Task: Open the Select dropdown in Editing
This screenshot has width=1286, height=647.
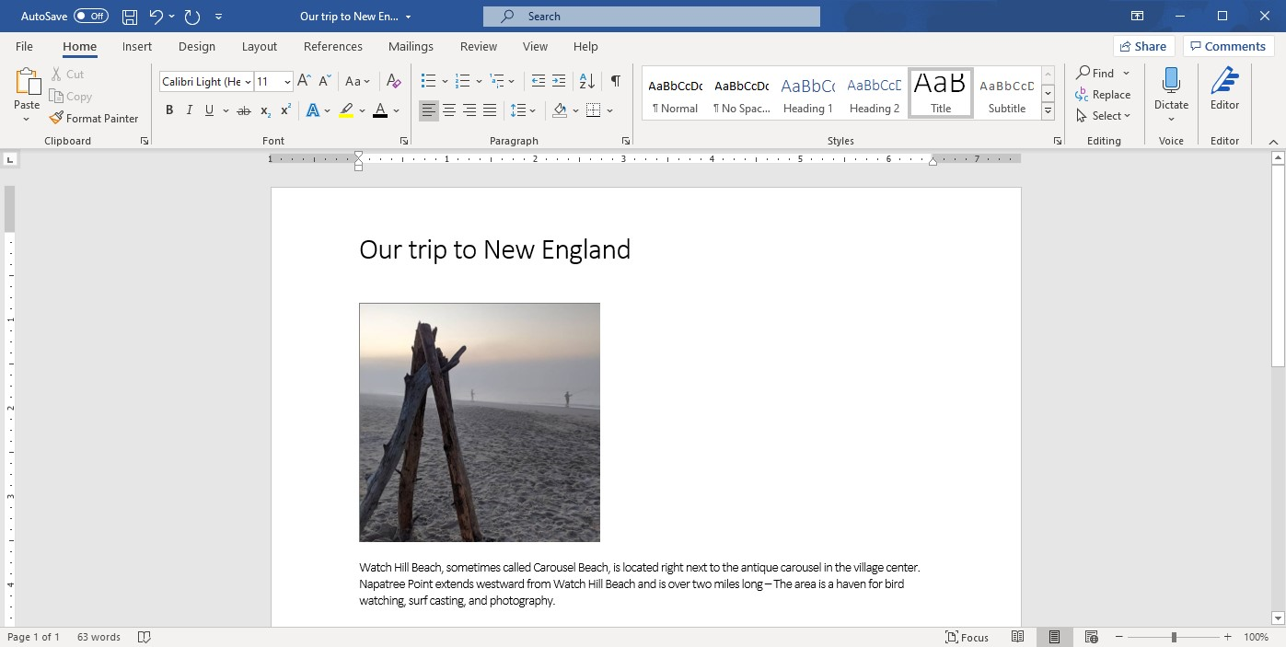Action: 1103,116
